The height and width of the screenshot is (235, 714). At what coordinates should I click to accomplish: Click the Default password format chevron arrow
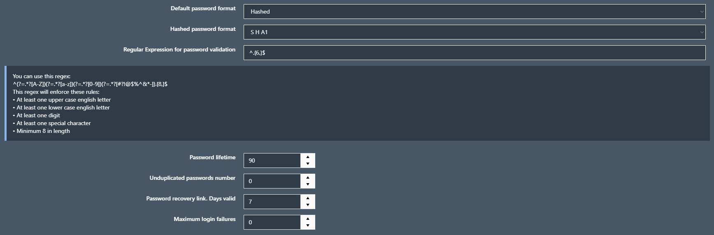tap(702, 12)
